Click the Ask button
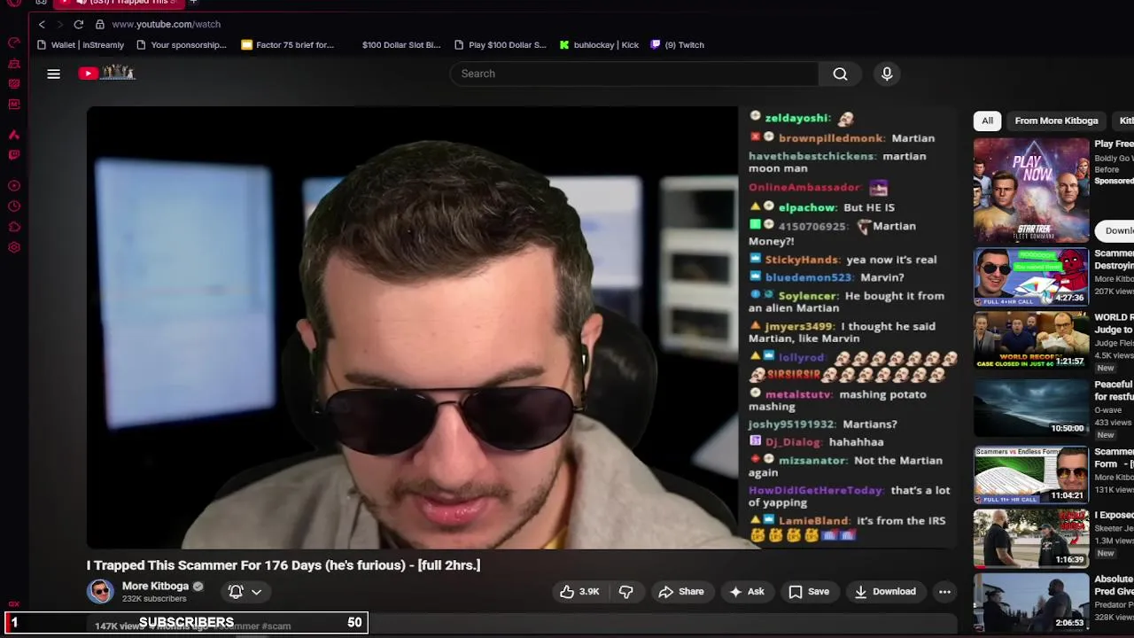1134x638 pixels. click(x=747, y=592)
